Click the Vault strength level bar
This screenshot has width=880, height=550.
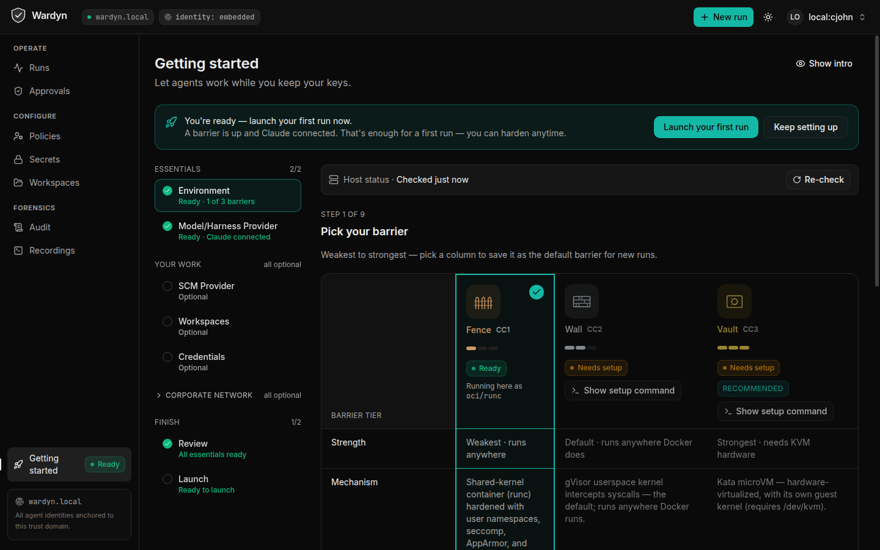coord(733,348)
